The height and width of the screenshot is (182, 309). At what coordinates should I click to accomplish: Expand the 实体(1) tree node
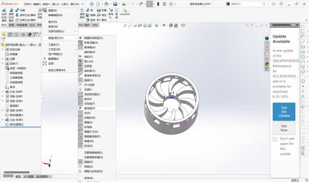coord(3,63)
